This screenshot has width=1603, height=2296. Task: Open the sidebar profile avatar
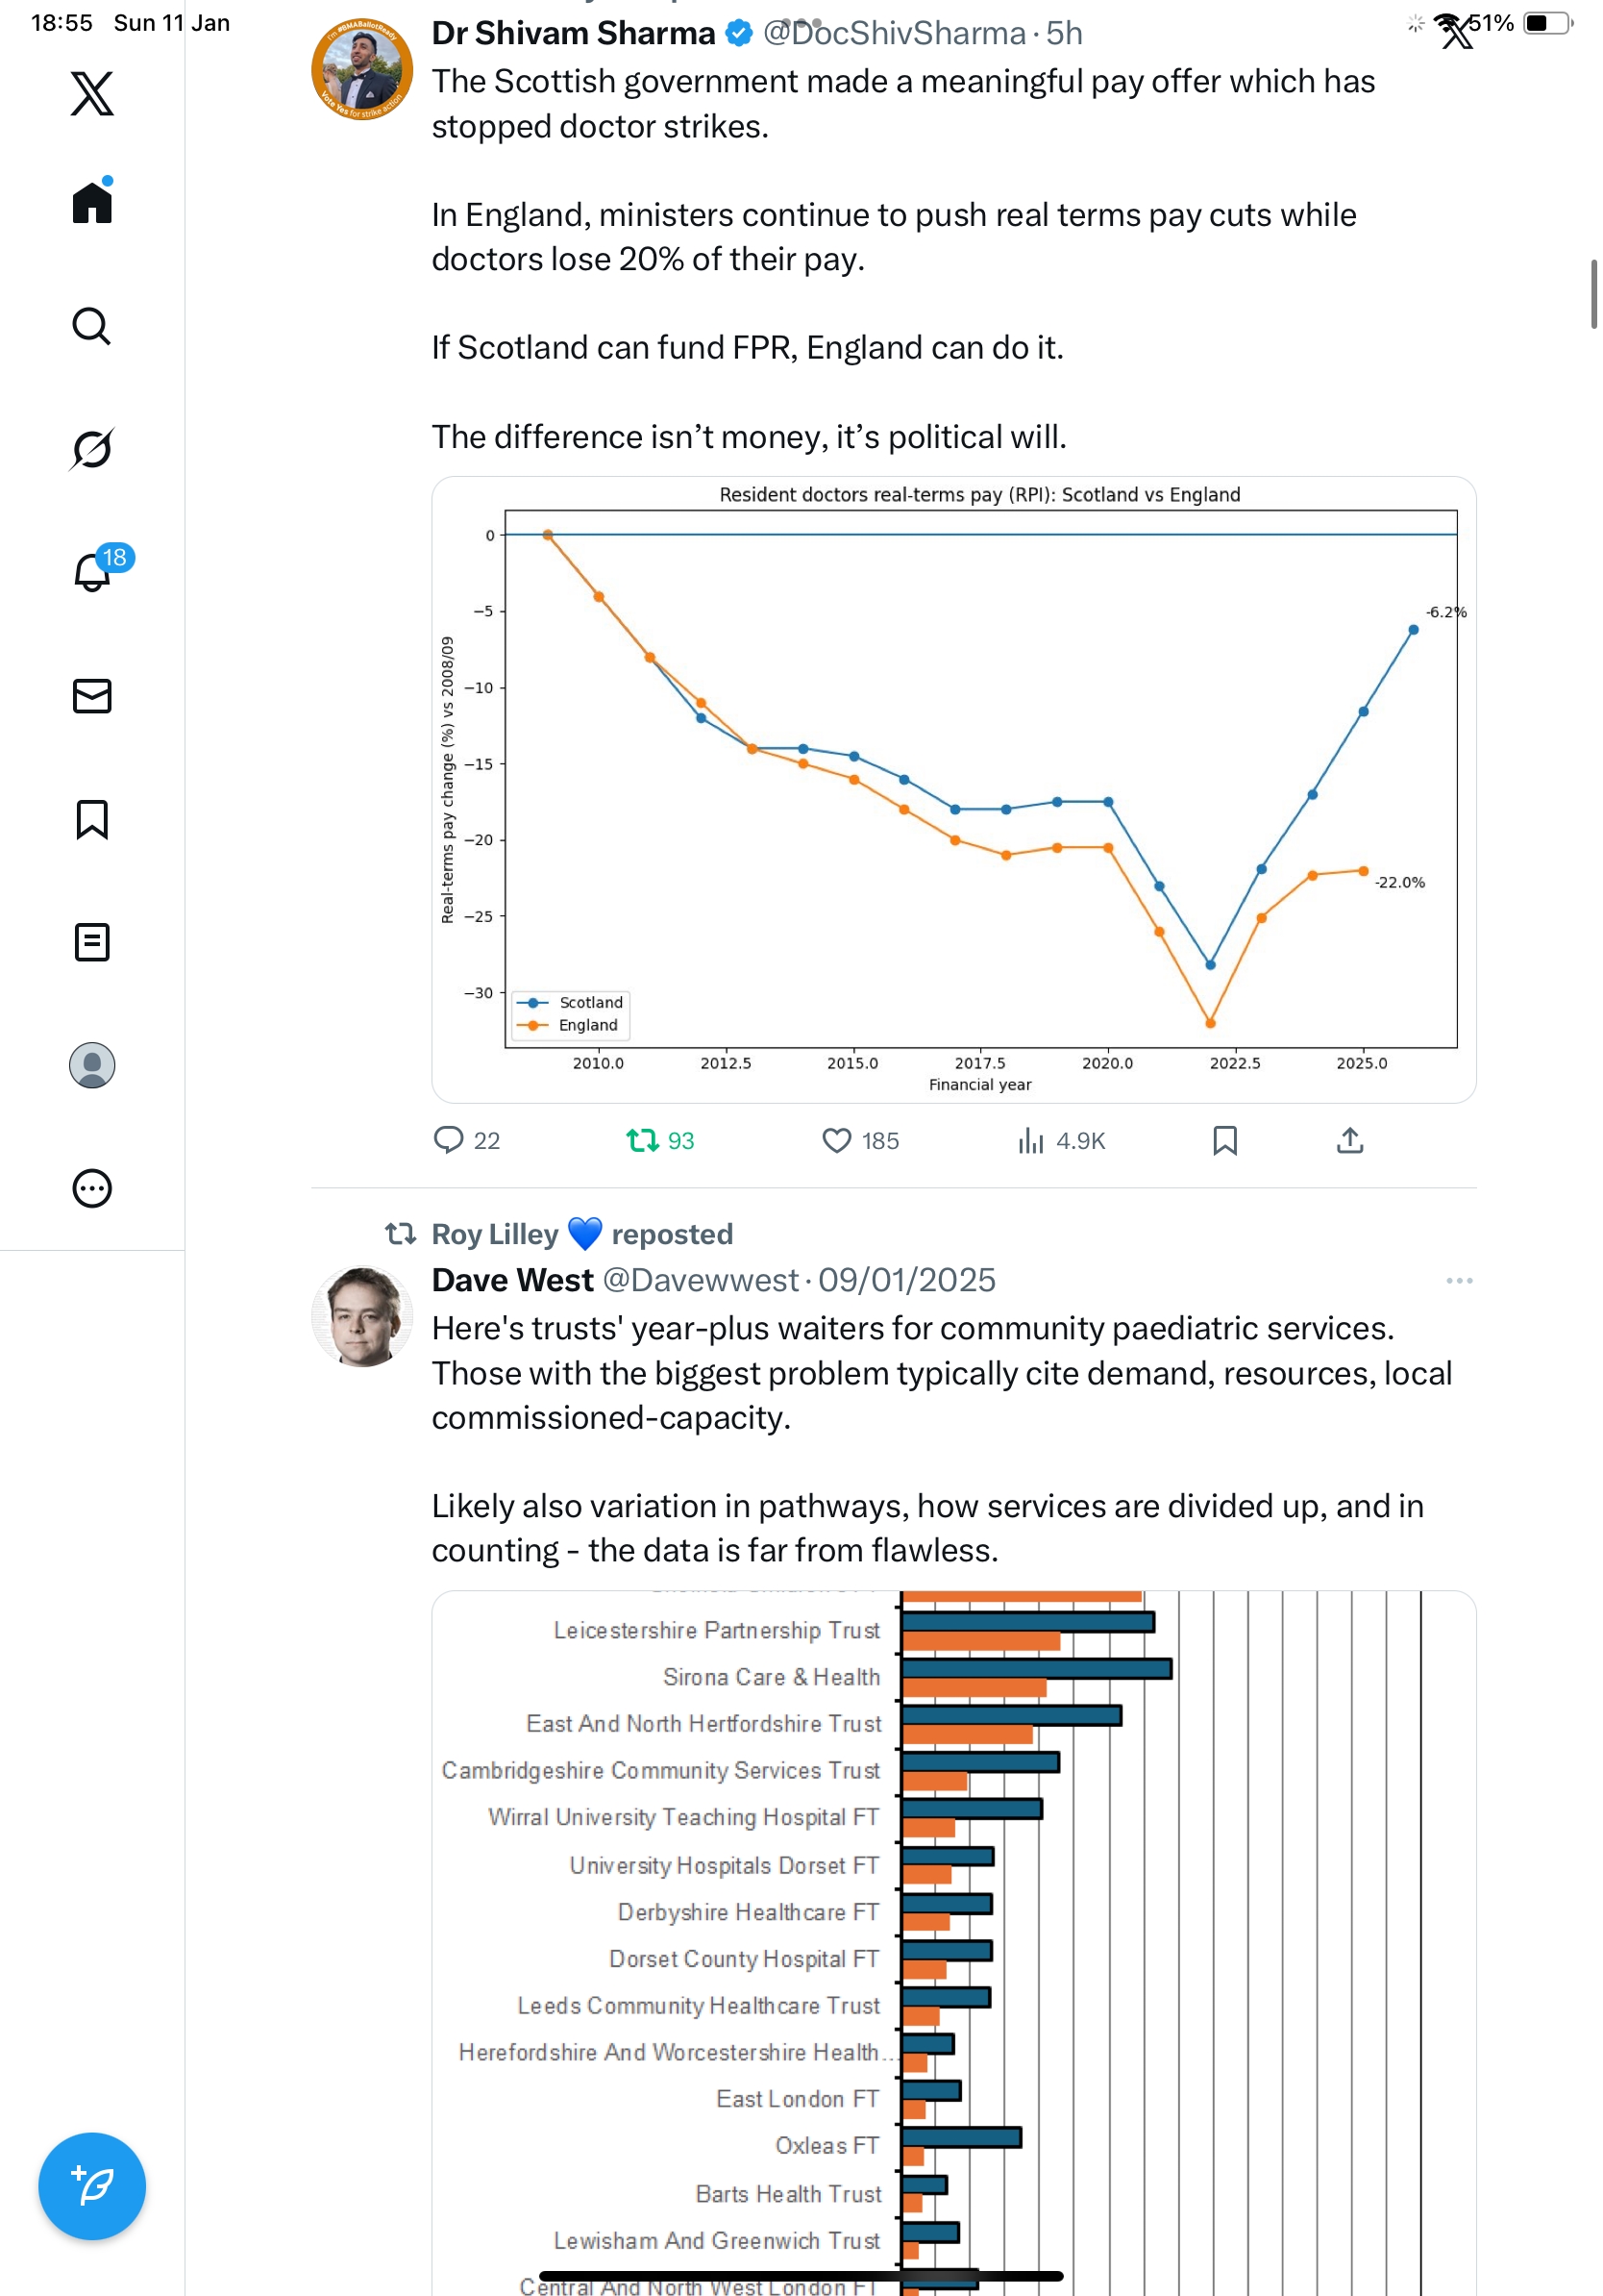[92, 1065]
